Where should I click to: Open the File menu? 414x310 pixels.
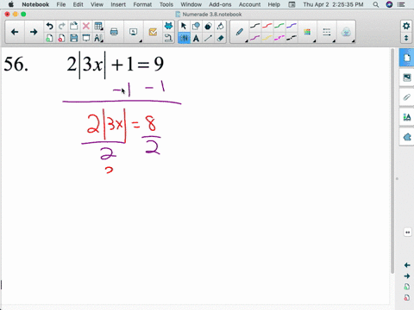pos(61,4)
